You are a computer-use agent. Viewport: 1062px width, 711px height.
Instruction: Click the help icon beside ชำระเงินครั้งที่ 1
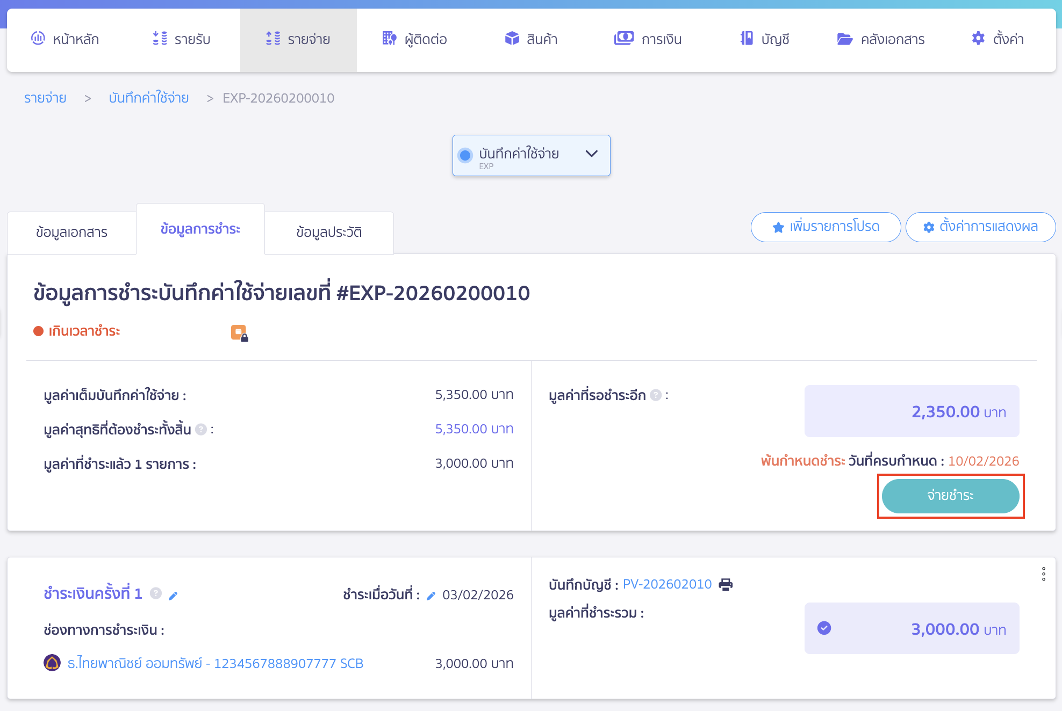coord(156,593)
